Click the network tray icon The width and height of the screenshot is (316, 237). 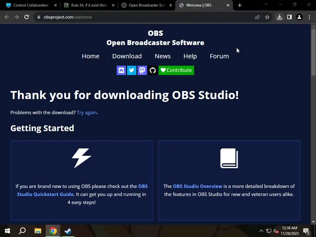click(269, 231)
